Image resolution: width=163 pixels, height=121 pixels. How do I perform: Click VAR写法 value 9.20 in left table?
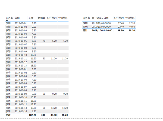click(x=65, y=94)
